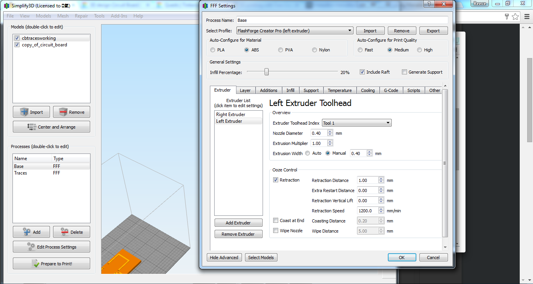Switch to the Support tab
The height and width of the screenshot is (284, 533).
click(311, 90)
